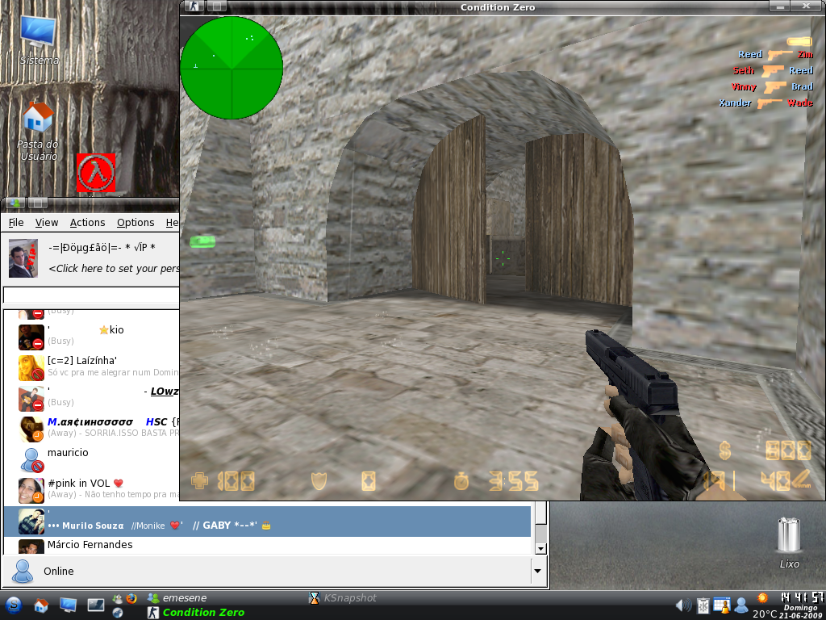
Task: Click the 20°C temperature reading in the panel
Action: [x=765, y=614]
